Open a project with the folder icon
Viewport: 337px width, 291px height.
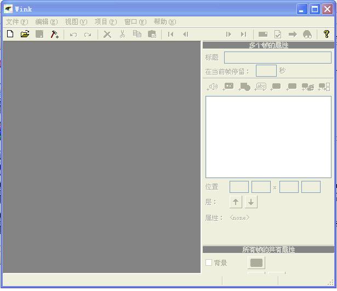25,34
